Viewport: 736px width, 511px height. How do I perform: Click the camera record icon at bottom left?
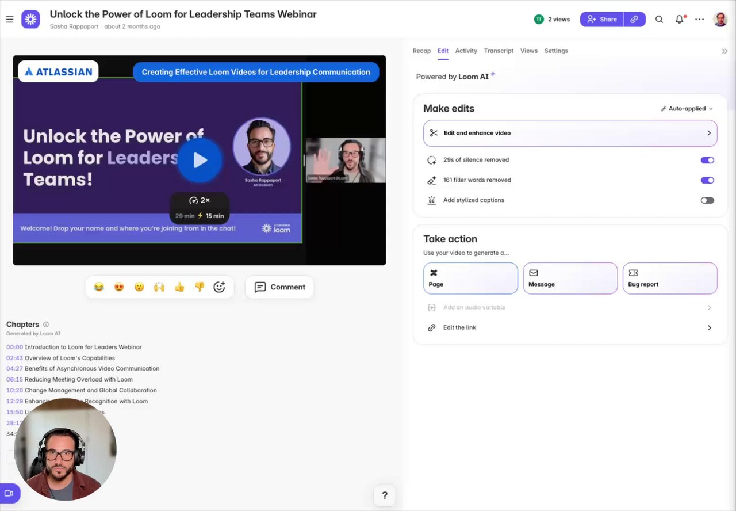pyautogui.click(x=9, y=493)
